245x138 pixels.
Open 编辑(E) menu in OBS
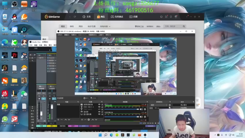coord(67,35)
